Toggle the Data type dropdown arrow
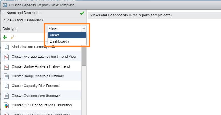This screenshot has width=221, height=115. [x=84, y=29]
